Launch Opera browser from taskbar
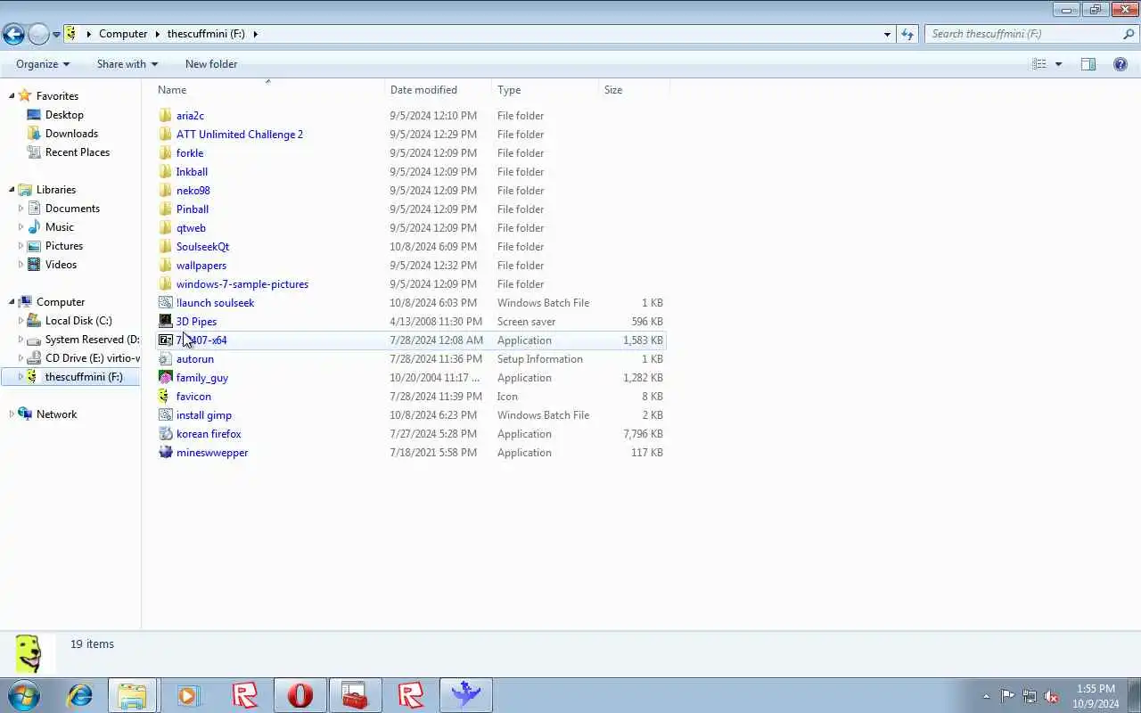Screen dimensions: 1141x713 click(300, 695)
